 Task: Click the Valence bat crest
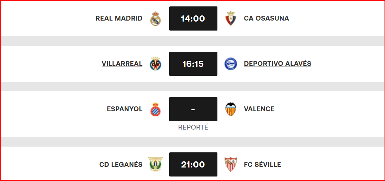point(231,109)
